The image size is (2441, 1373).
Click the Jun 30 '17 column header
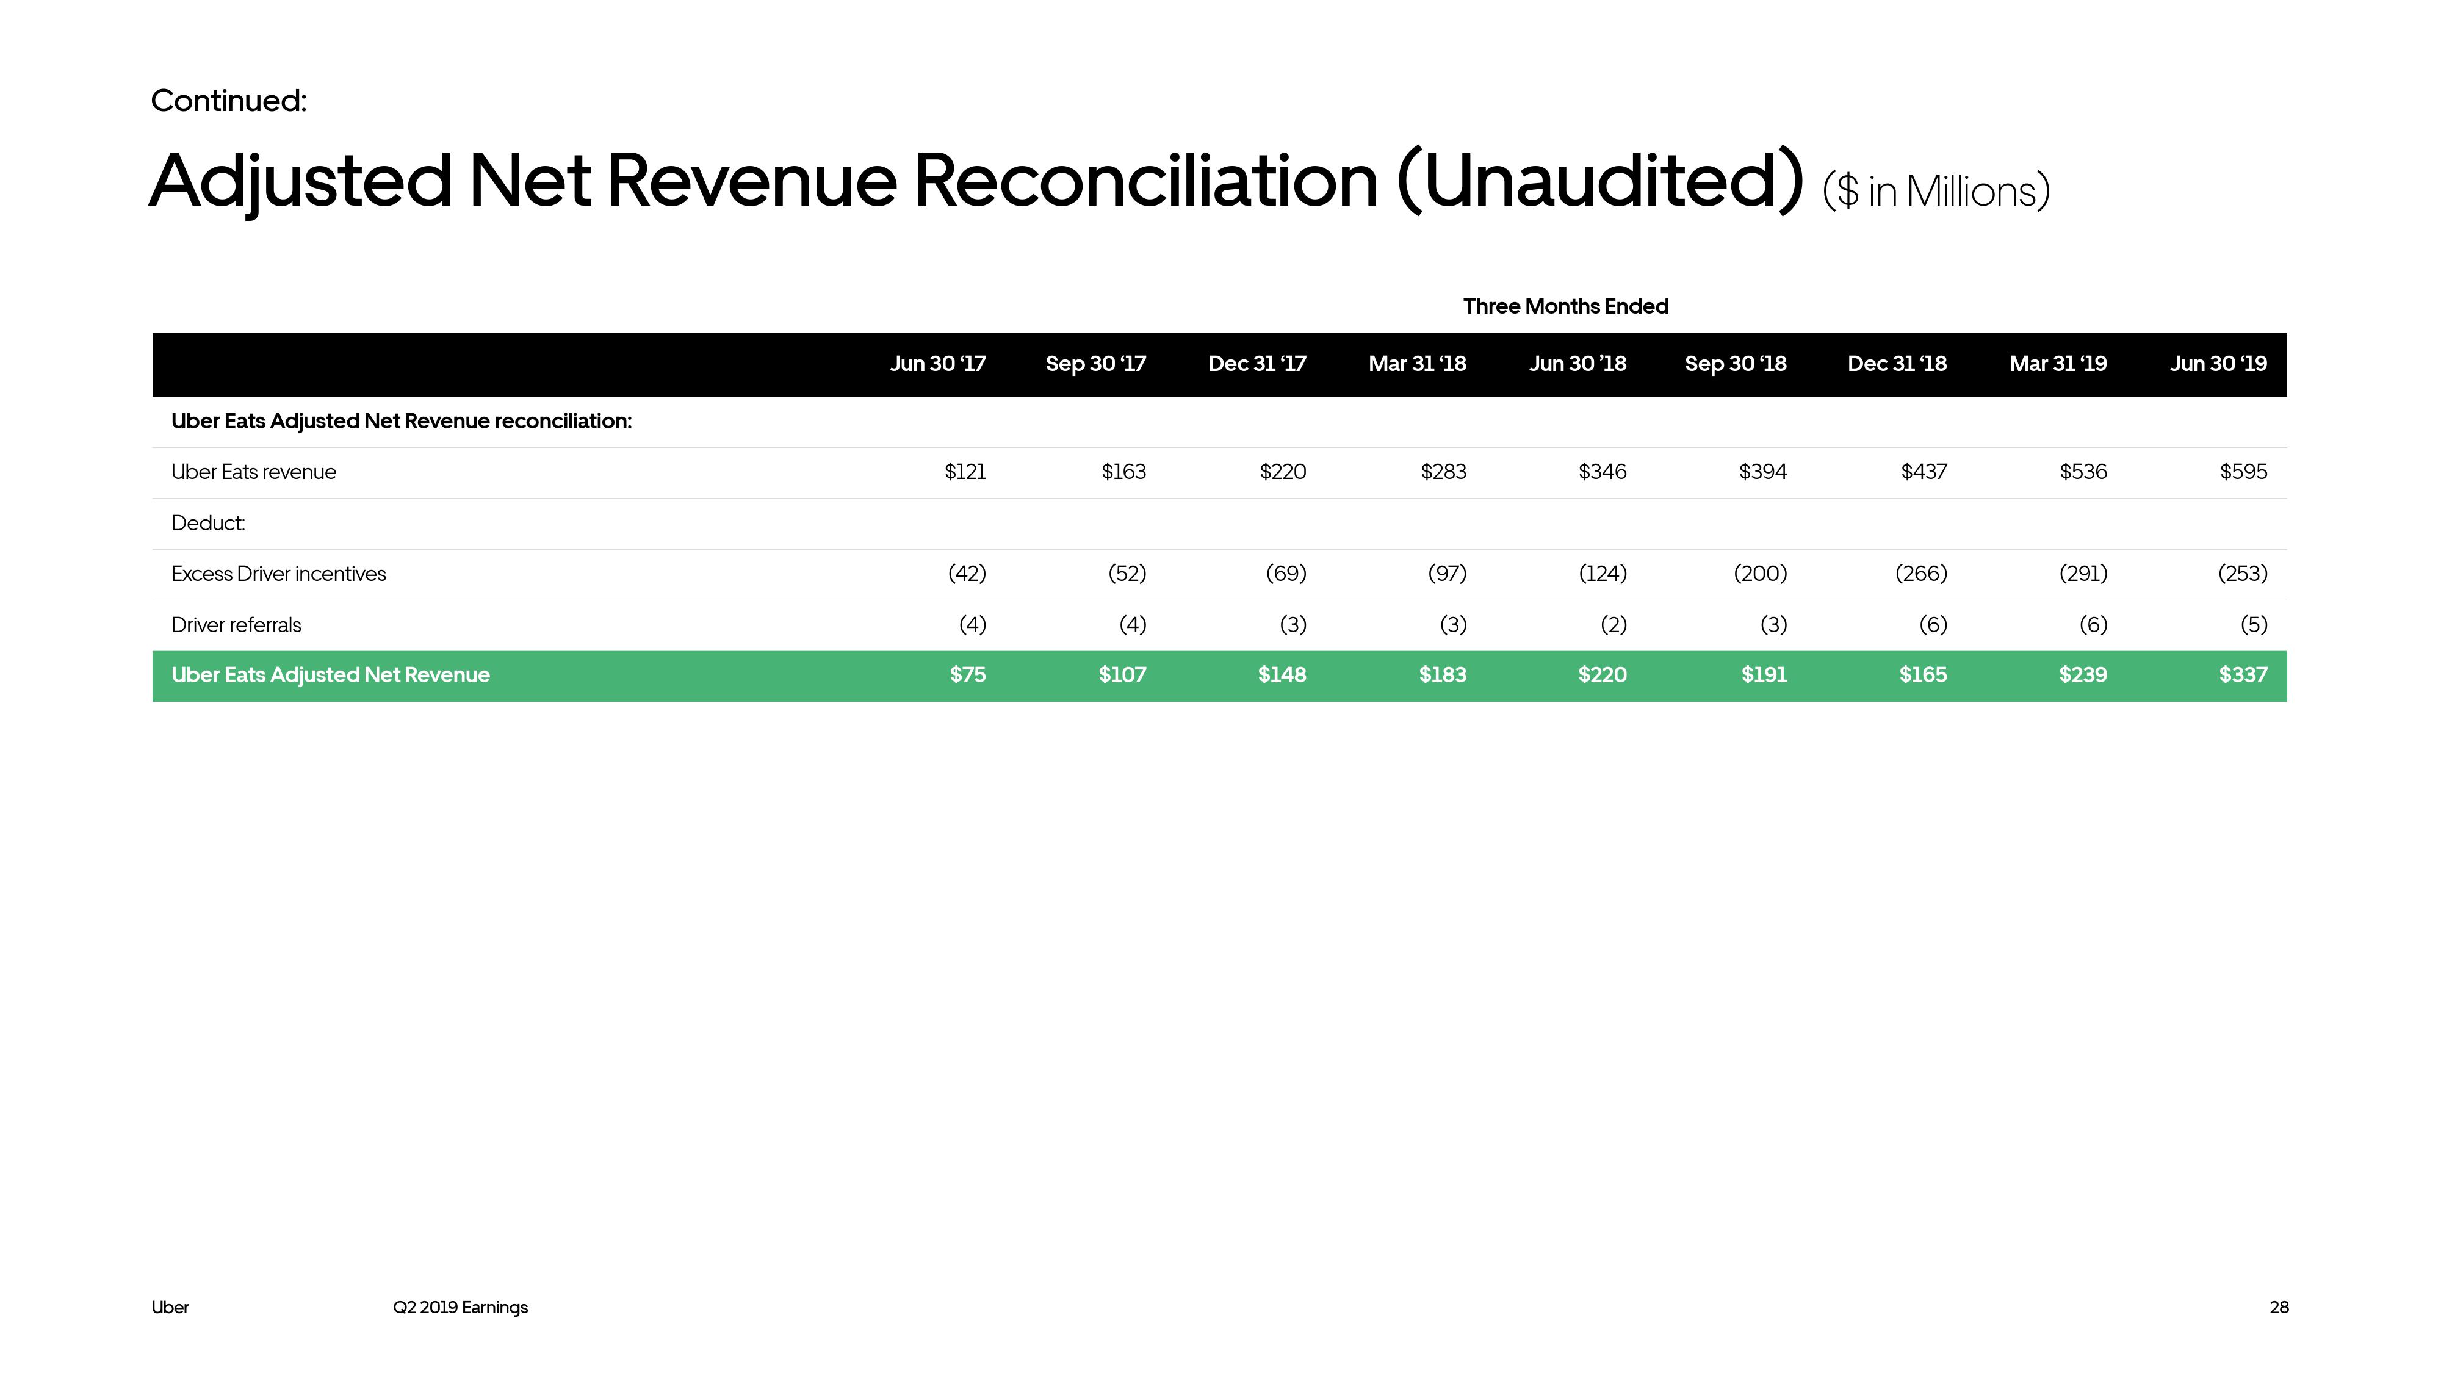click(x=937, y=364)
